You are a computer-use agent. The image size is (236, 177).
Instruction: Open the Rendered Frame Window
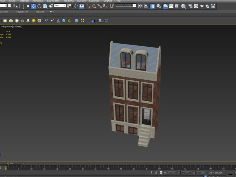196,6
